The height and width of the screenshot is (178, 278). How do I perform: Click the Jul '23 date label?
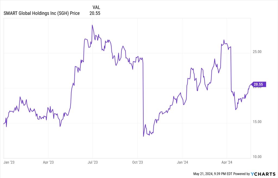point(93,162)
